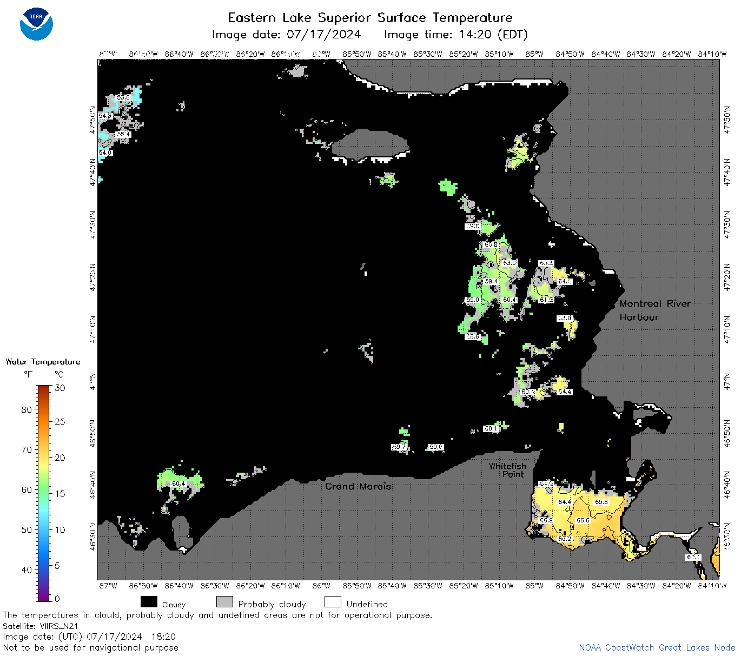The width and height of the screenshot is (741, 656).
Task: Click the white Undefined legend swatch
Action: point(333,602)
